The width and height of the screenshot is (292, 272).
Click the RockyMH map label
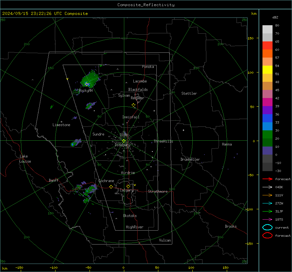coord(86,91)
